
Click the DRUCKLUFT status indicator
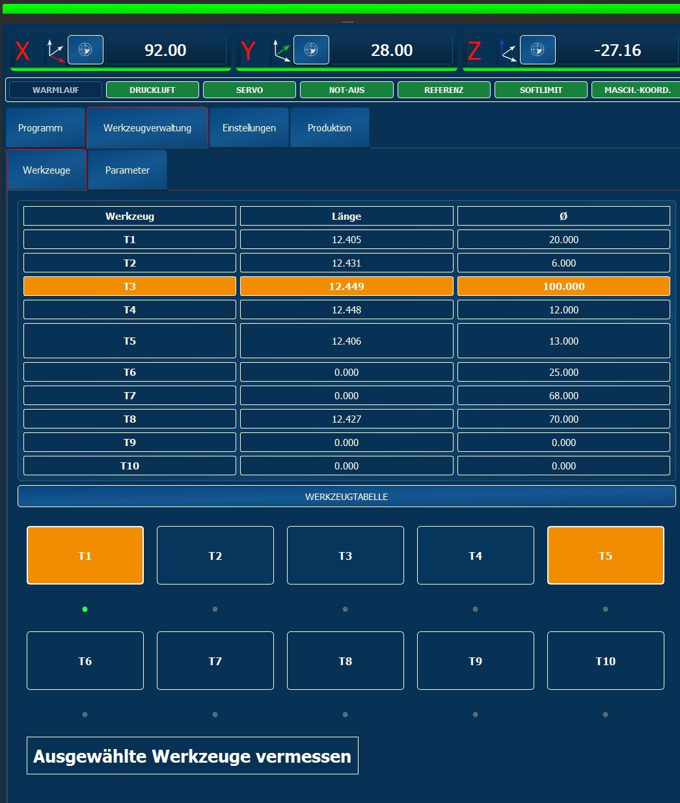152,90
